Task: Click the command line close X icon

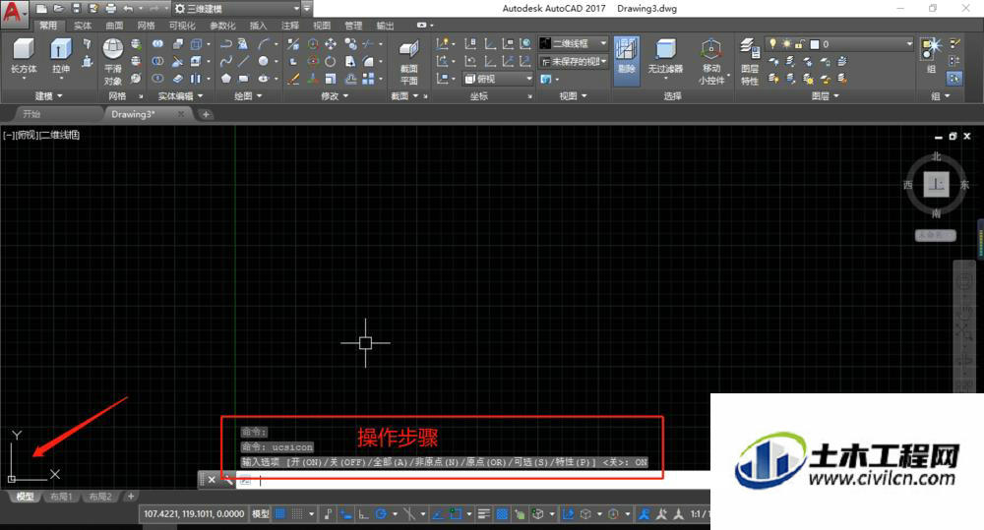Action: (212, 480)
